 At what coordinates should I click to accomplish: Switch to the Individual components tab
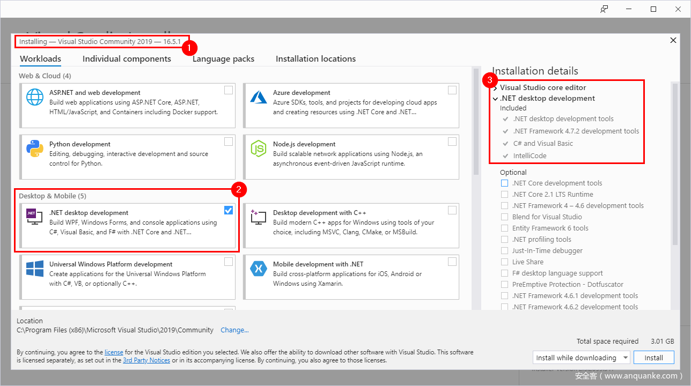click(x=127, y=59)
